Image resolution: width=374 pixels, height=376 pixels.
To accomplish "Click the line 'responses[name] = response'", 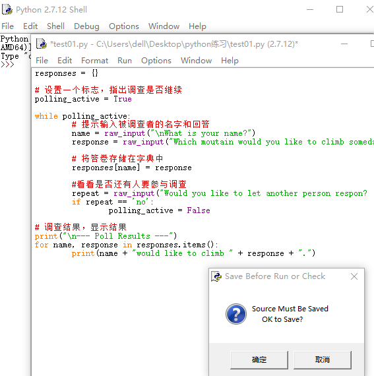I will 132,168.
